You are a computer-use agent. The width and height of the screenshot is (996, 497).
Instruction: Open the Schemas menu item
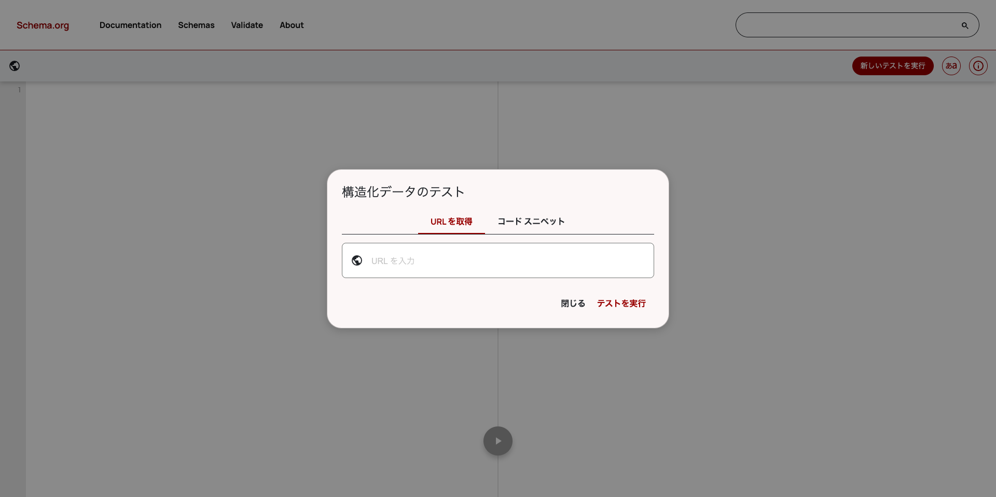196,25
